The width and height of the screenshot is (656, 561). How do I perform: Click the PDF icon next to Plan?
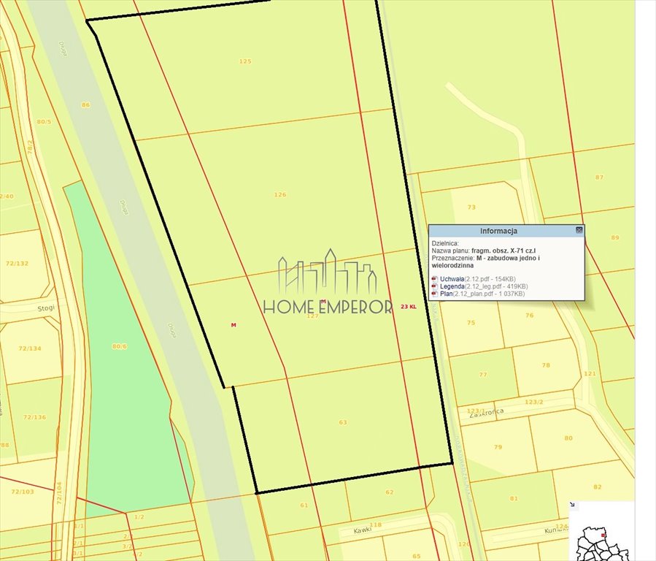pyautogui.click(x=434, y=293)
